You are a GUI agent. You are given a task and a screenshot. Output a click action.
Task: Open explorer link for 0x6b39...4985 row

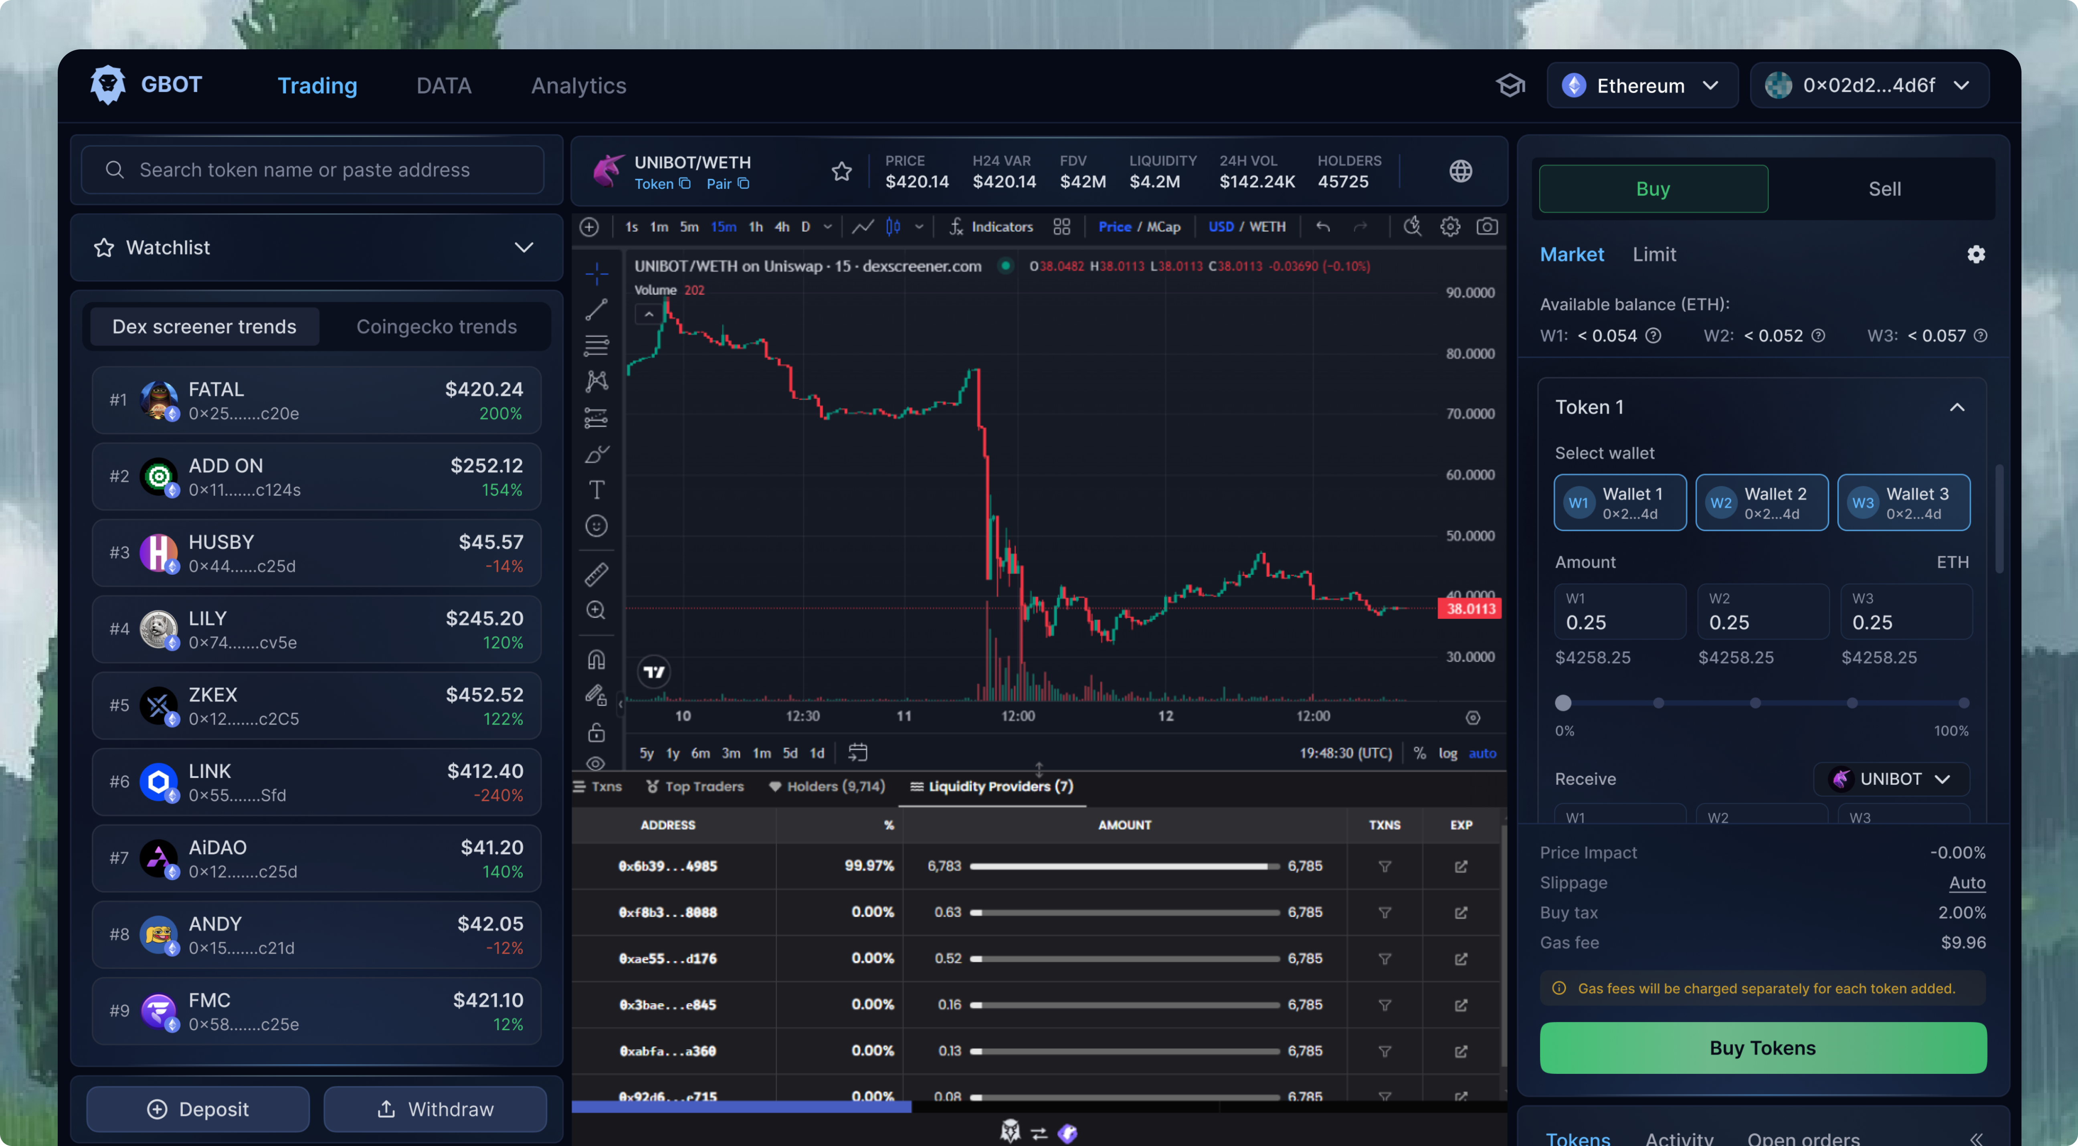(1460, 866)
